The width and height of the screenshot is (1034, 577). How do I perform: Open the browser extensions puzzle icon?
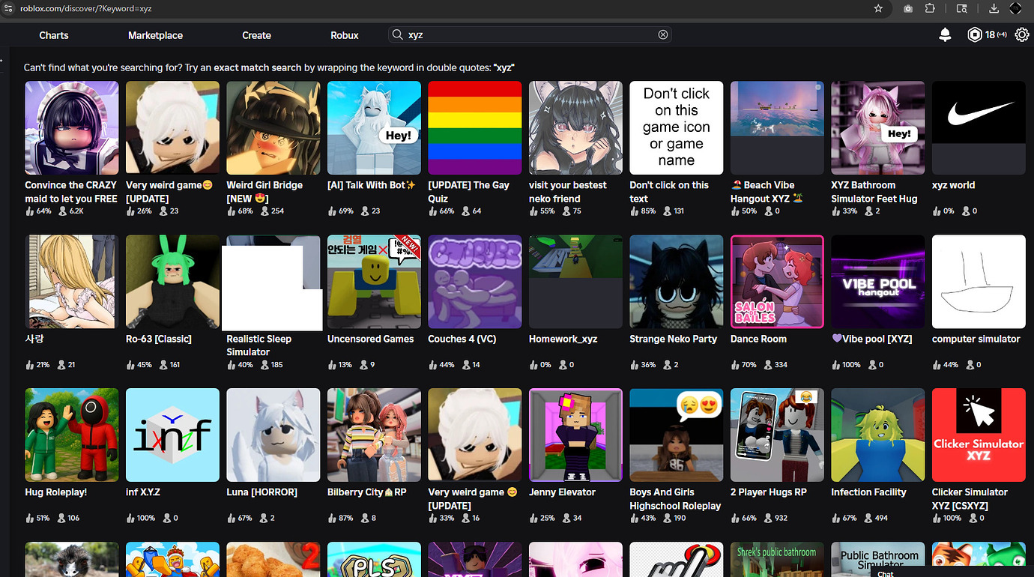tap(930, 9)
